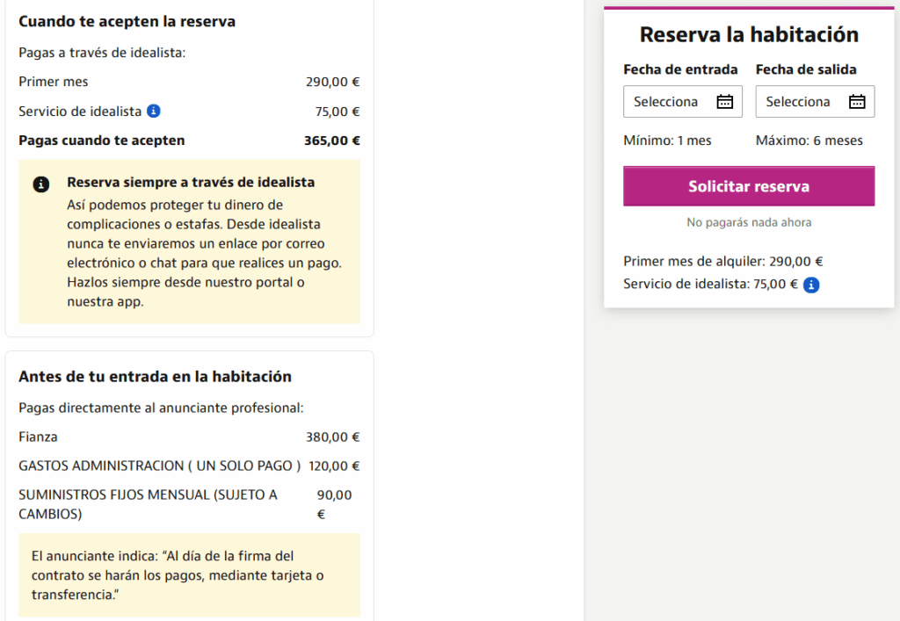Viewport: 900px width, 621px height.
Task: Click Antes de tu entrada en la habitación heading
Action: (155, 377)
